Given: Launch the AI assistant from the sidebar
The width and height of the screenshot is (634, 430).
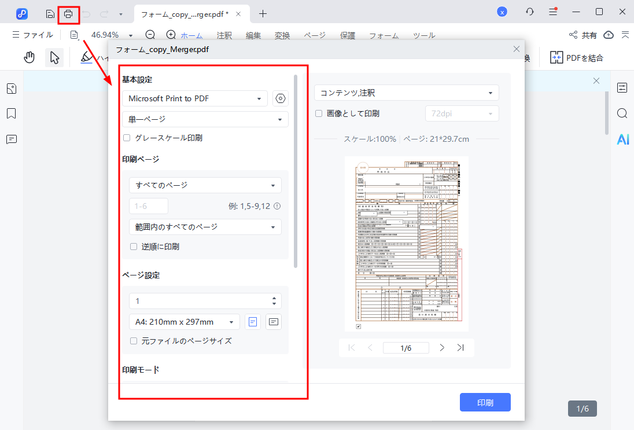Looking at the screenshot, I should click(x=622, y=139).
